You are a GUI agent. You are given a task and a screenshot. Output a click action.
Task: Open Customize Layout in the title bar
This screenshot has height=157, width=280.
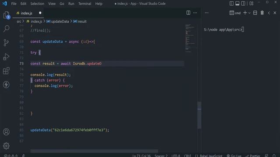point(252,3)
